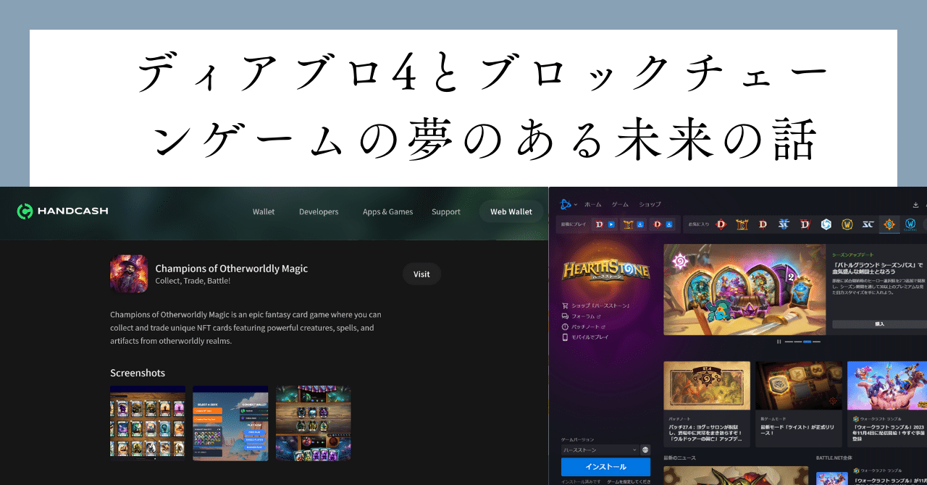
Task: Open StarCraft II from the favorites bar
Action: [x=868, y=224]
